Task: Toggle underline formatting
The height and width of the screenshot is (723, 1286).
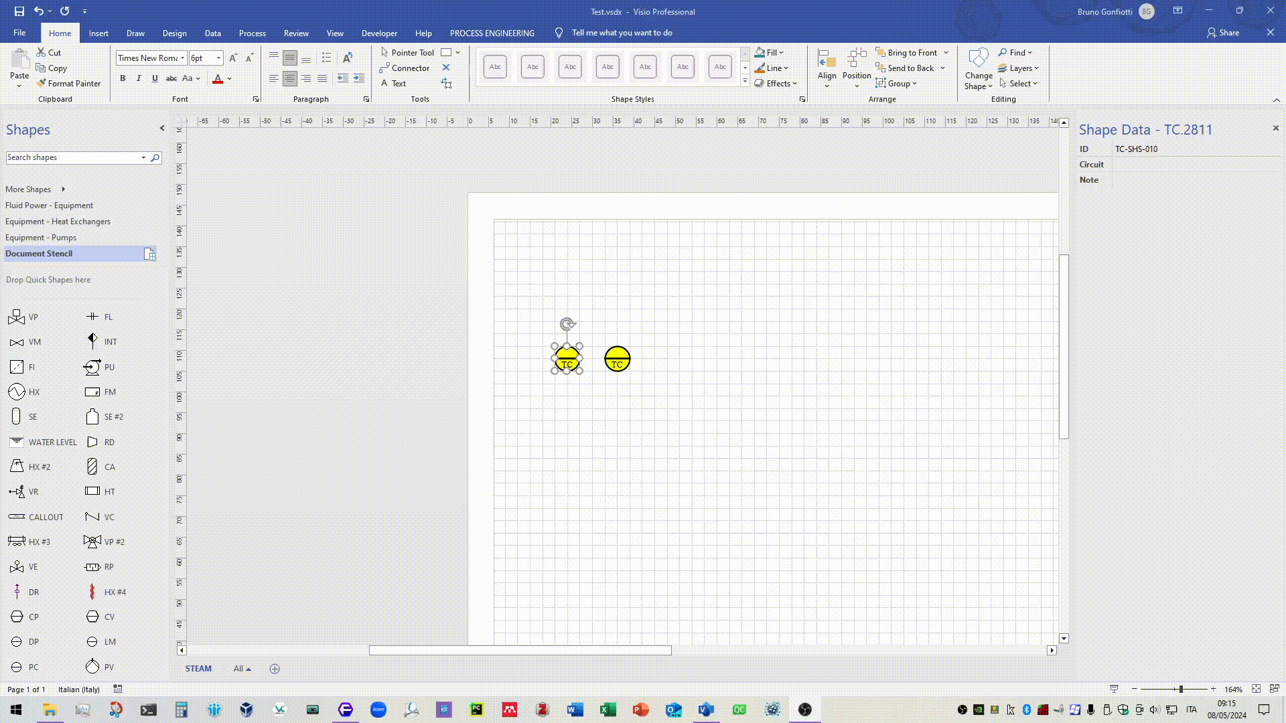Action: pos(155,78)
